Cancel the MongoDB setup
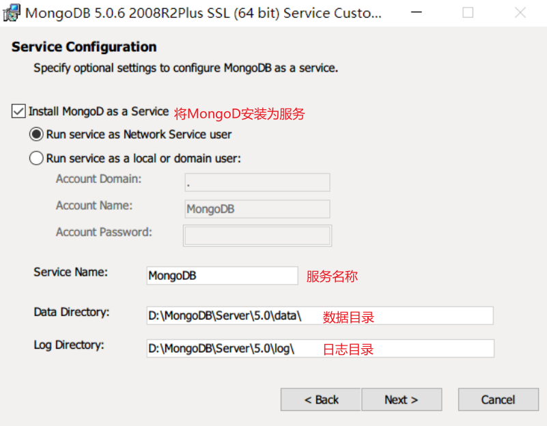 pos(498,399)
